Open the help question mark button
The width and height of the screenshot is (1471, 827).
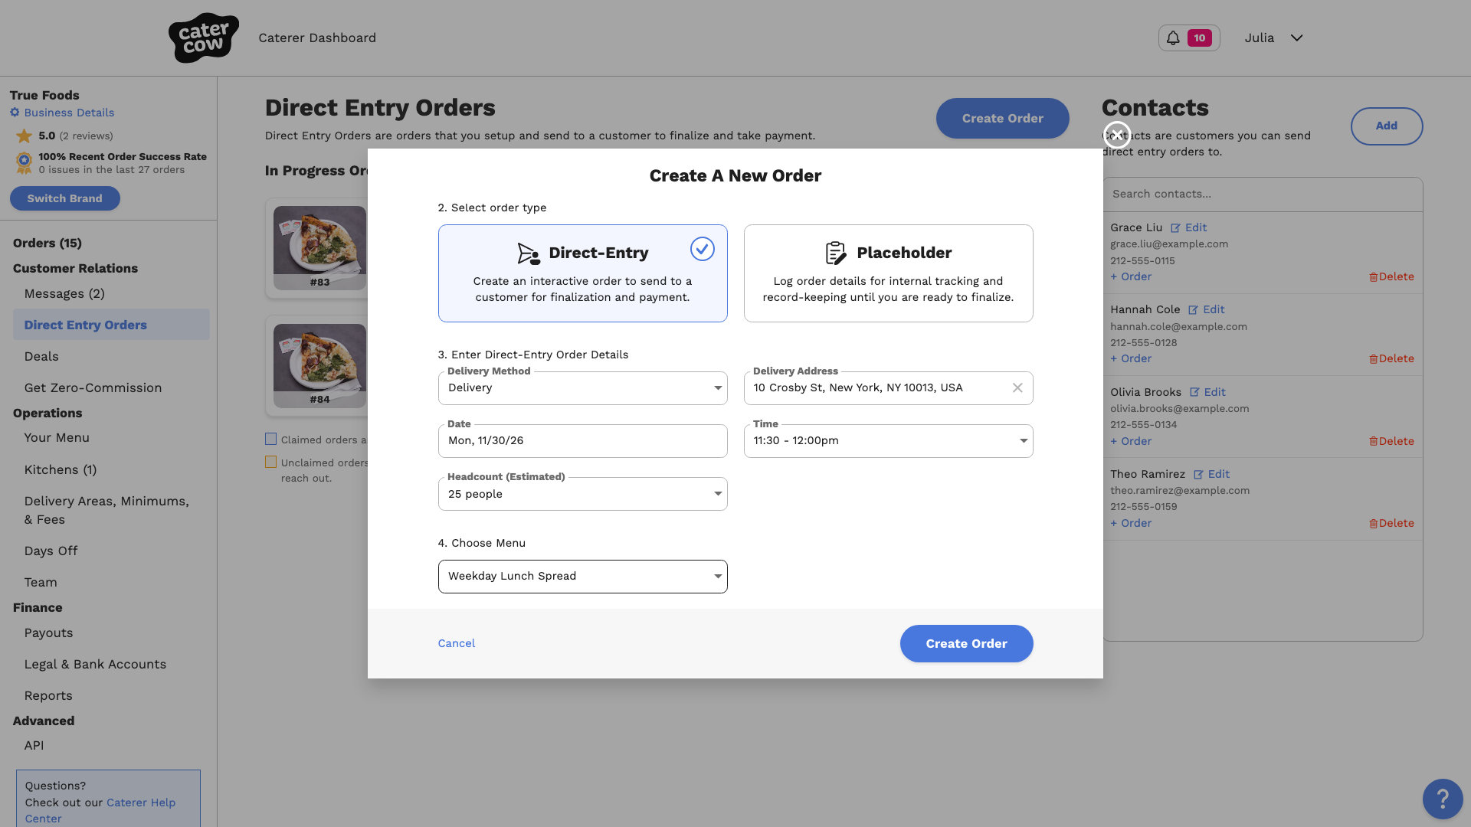coord(1443,799)
